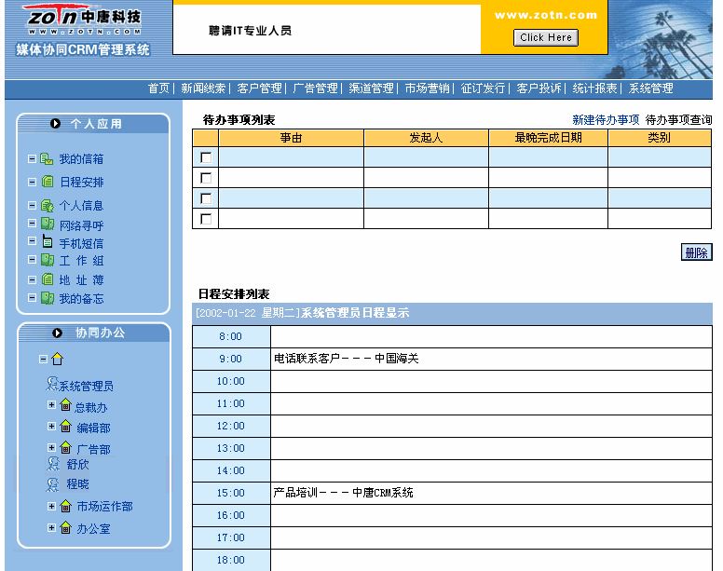The width and height of the screenshot is (723, 571).
Task: Expand the 编辑部 tree node
Action: click(51, 427)
